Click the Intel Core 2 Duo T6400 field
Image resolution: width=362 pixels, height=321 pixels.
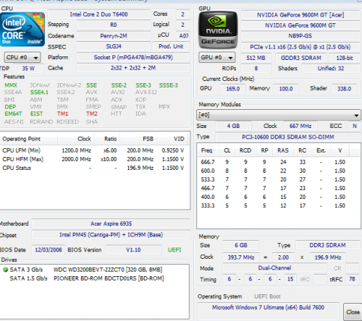coord(99,14)
